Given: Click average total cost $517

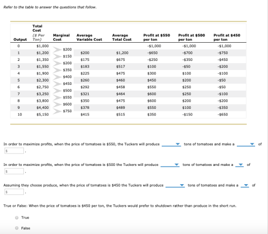Looking at the screenshot, I should 121,67.
